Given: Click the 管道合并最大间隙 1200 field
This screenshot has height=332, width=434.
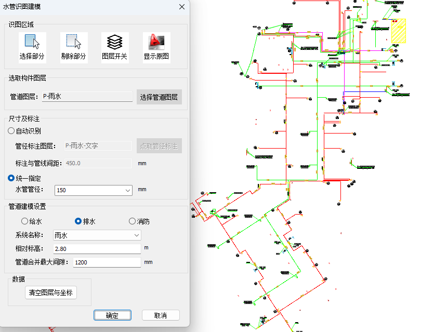Looking at the screenshot, I should (x=107, y=262).
